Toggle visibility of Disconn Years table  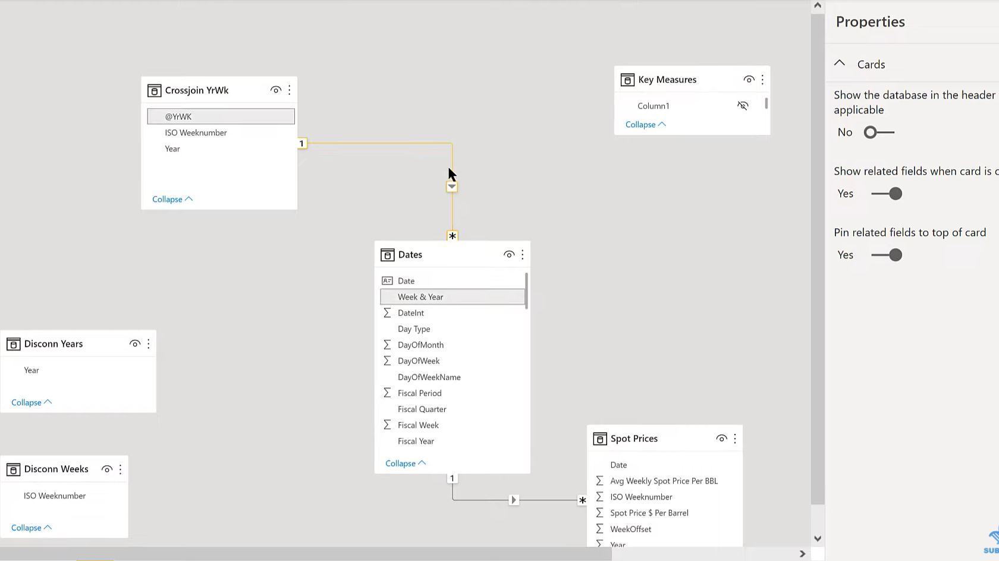(135, 343)
